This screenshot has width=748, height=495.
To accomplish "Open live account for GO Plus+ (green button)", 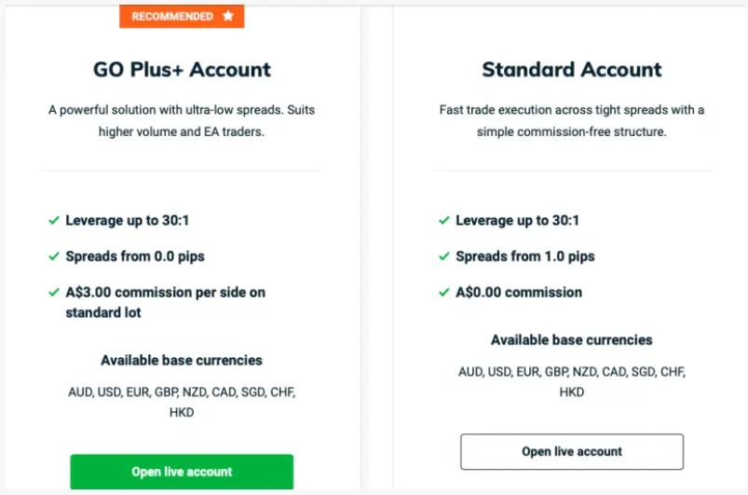I will pyautogui.click(x=182, y=472).
